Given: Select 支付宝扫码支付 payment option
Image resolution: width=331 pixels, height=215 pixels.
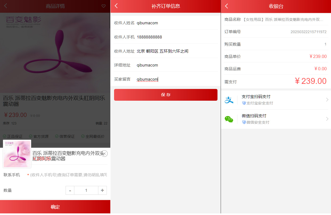Looking at the screenshot, I should point(276,100).
